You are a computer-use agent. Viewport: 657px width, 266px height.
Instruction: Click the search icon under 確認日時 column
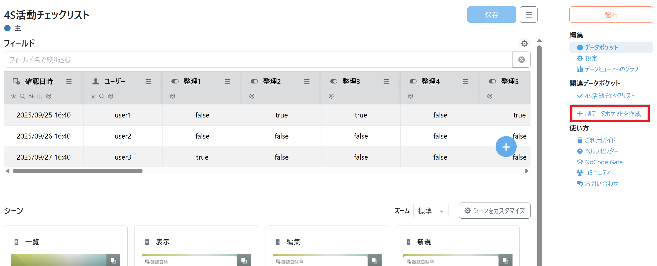coord(22,96)
